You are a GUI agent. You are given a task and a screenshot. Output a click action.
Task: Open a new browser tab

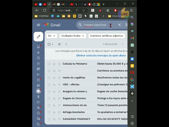click(x=103, y=4)
